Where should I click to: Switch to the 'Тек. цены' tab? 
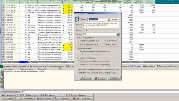coord(136,66)
